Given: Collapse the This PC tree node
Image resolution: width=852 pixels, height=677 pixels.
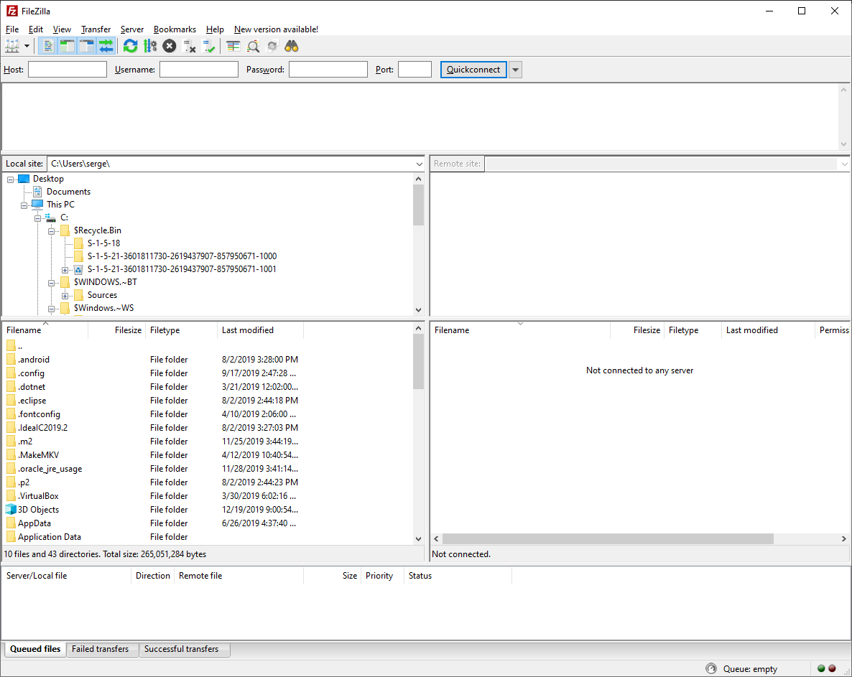Looking at the screenshot, I should pos(24,205).
